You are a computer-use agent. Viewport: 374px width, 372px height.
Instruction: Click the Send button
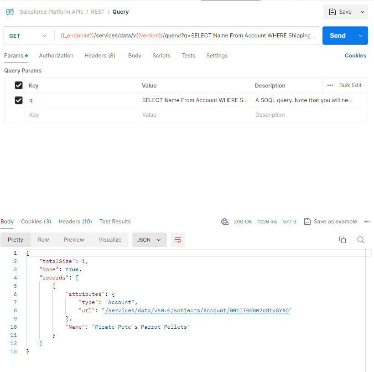(x=338, y=36)
